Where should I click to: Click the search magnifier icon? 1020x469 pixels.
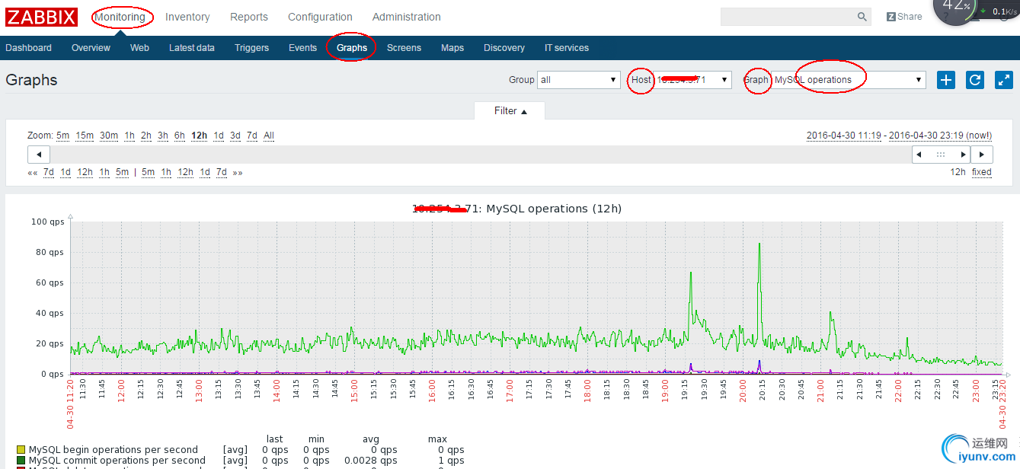pos(862,17)
